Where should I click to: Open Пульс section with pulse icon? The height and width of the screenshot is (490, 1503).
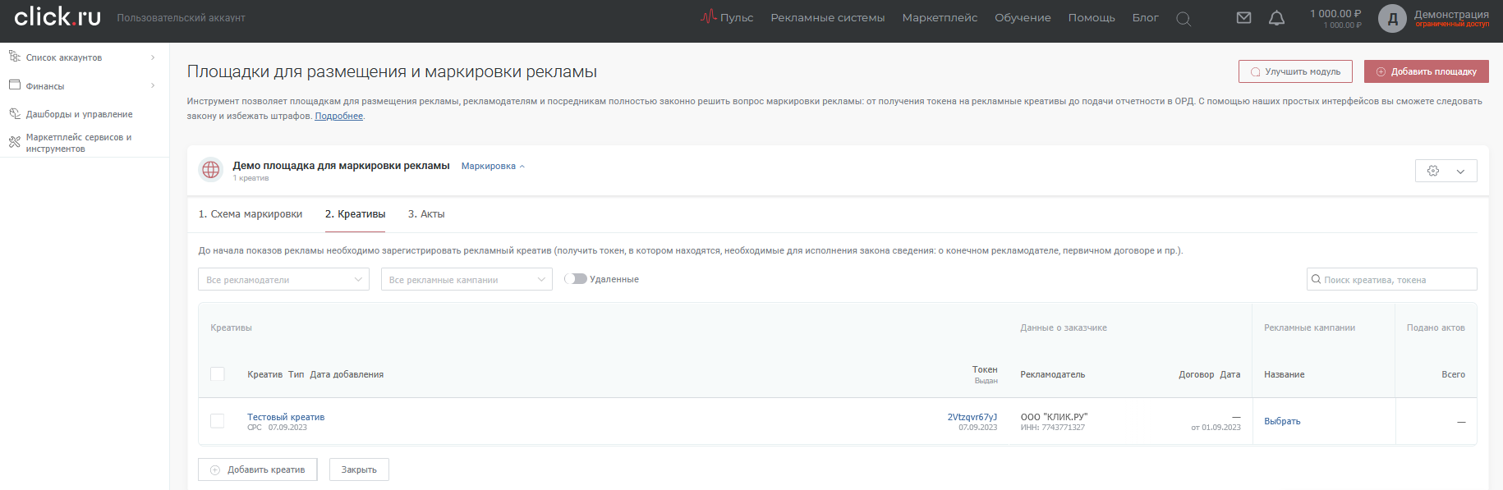(727, 17)
